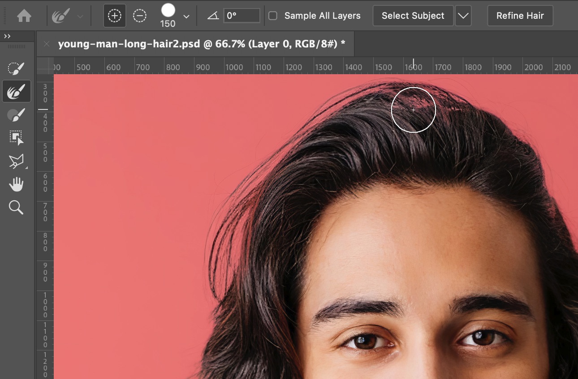This screenshot has height=379, width=578.
Task: Click the Home icon
Action: 24,16
